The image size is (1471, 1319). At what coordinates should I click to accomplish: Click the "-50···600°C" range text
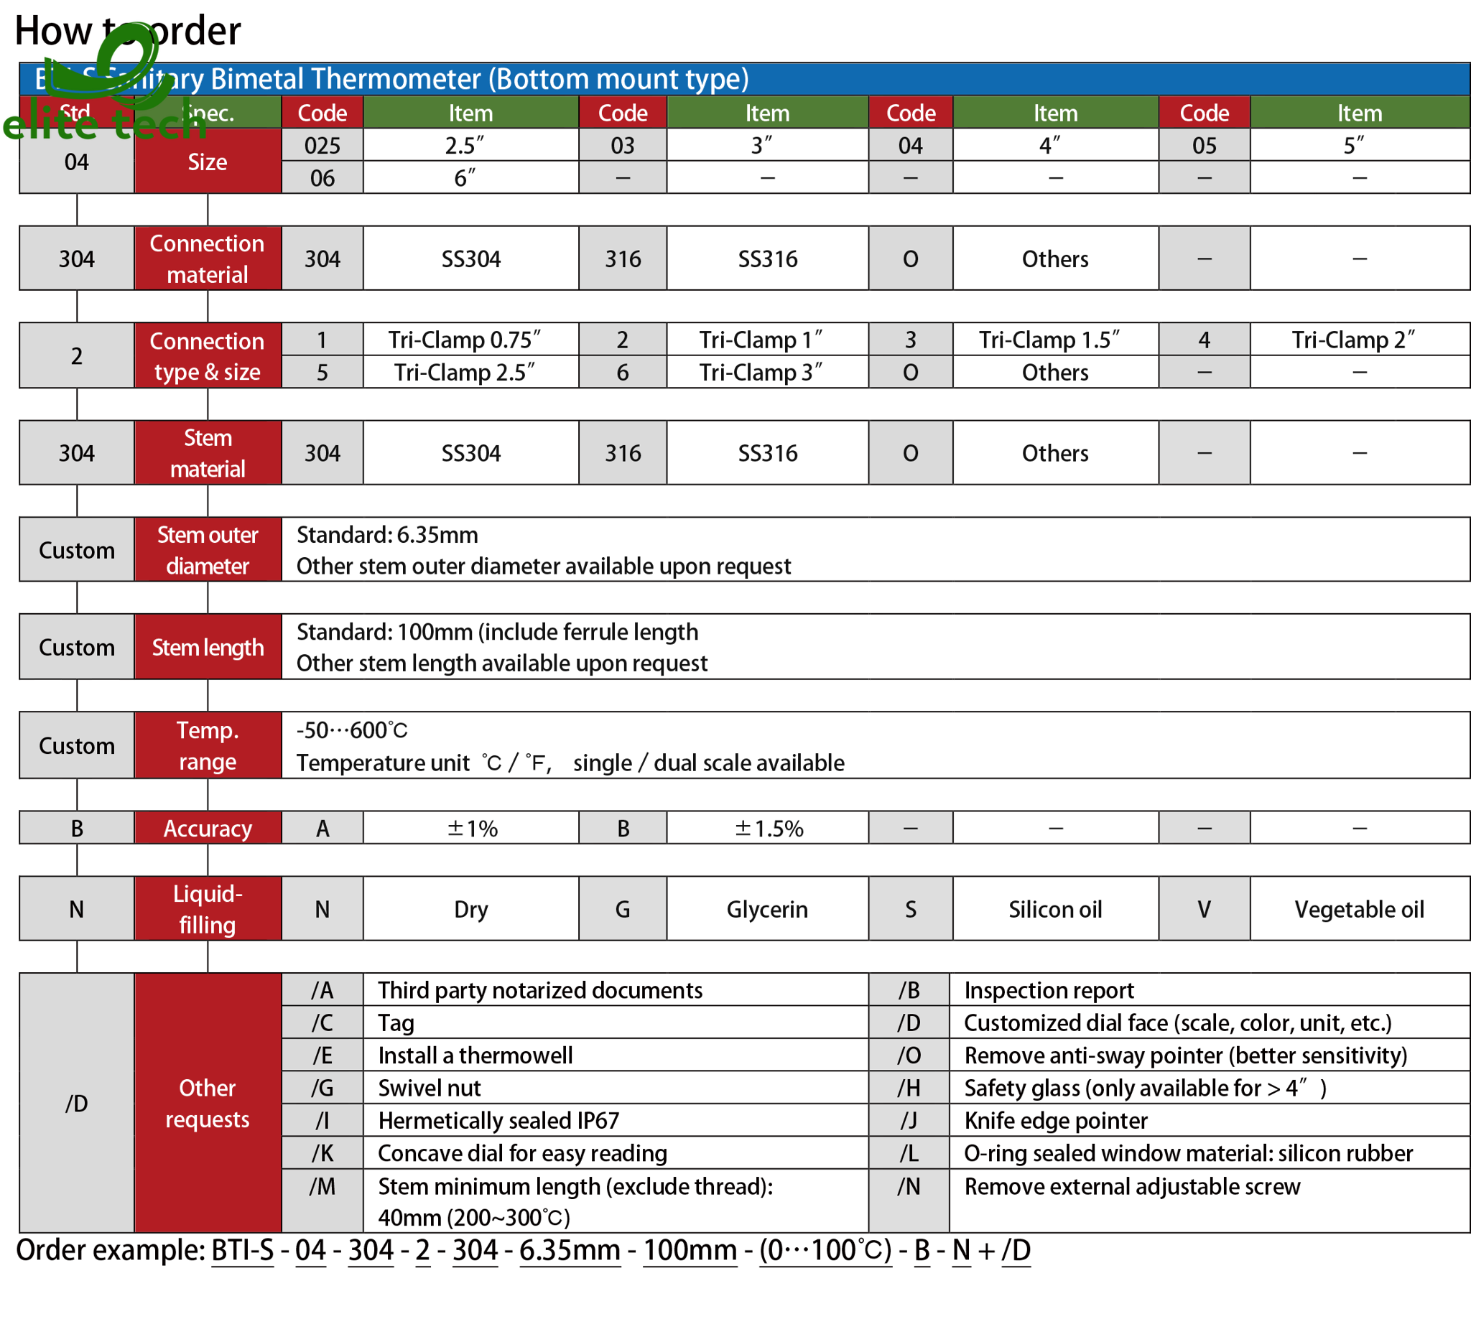tap(352, 730)
